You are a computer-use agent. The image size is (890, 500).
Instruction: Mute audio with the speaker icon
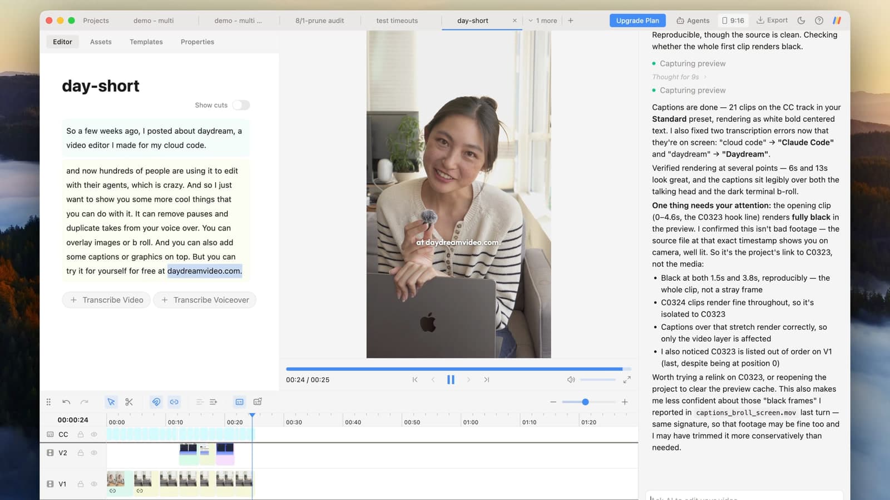click(571, 379)
